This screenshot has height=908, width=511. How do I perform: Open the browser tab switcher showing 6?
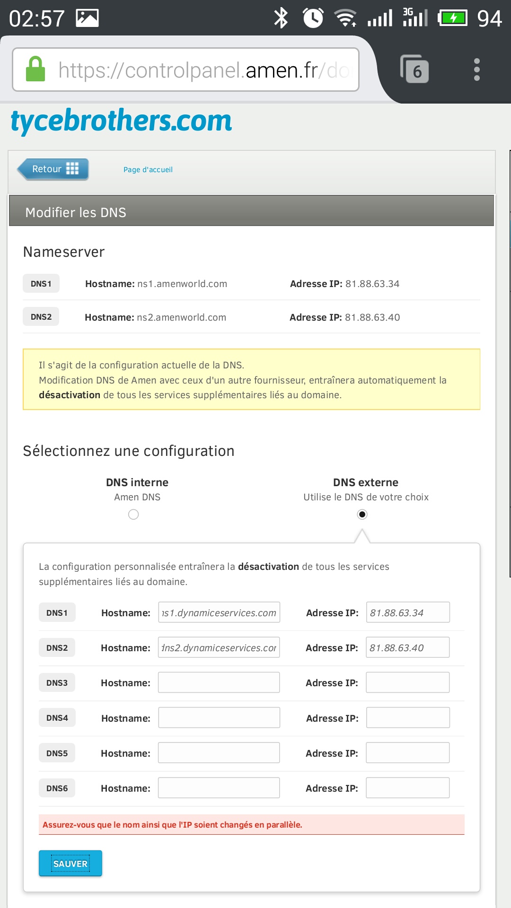click(414, 69)
